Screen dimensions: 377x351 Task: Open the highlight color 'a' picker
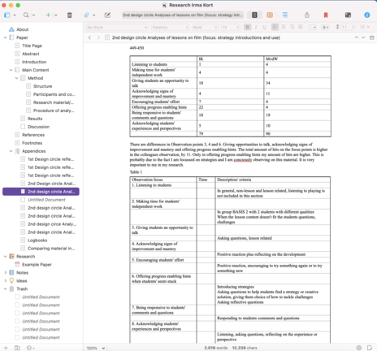click(325, 27)
